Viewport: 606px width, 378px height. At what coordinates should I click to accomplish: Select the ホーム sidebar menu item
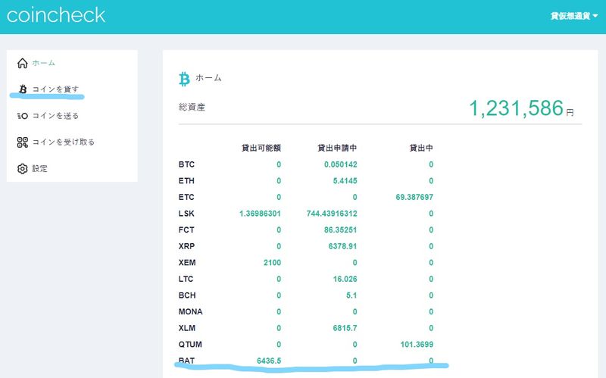point(44,63)
